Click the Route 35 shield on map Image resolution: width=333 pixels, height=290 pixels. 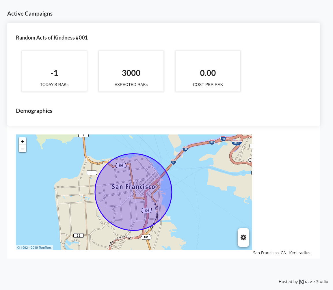[78, 235]
